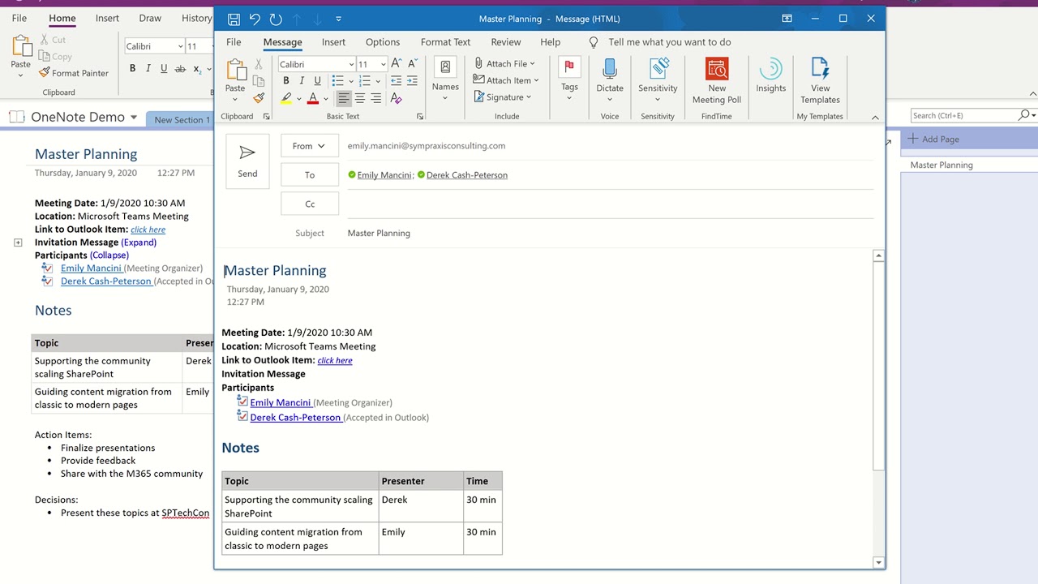Open the OneNote Demo notebook dropdown
This screenshot has height=584, width=1038.
click(134, 118)
